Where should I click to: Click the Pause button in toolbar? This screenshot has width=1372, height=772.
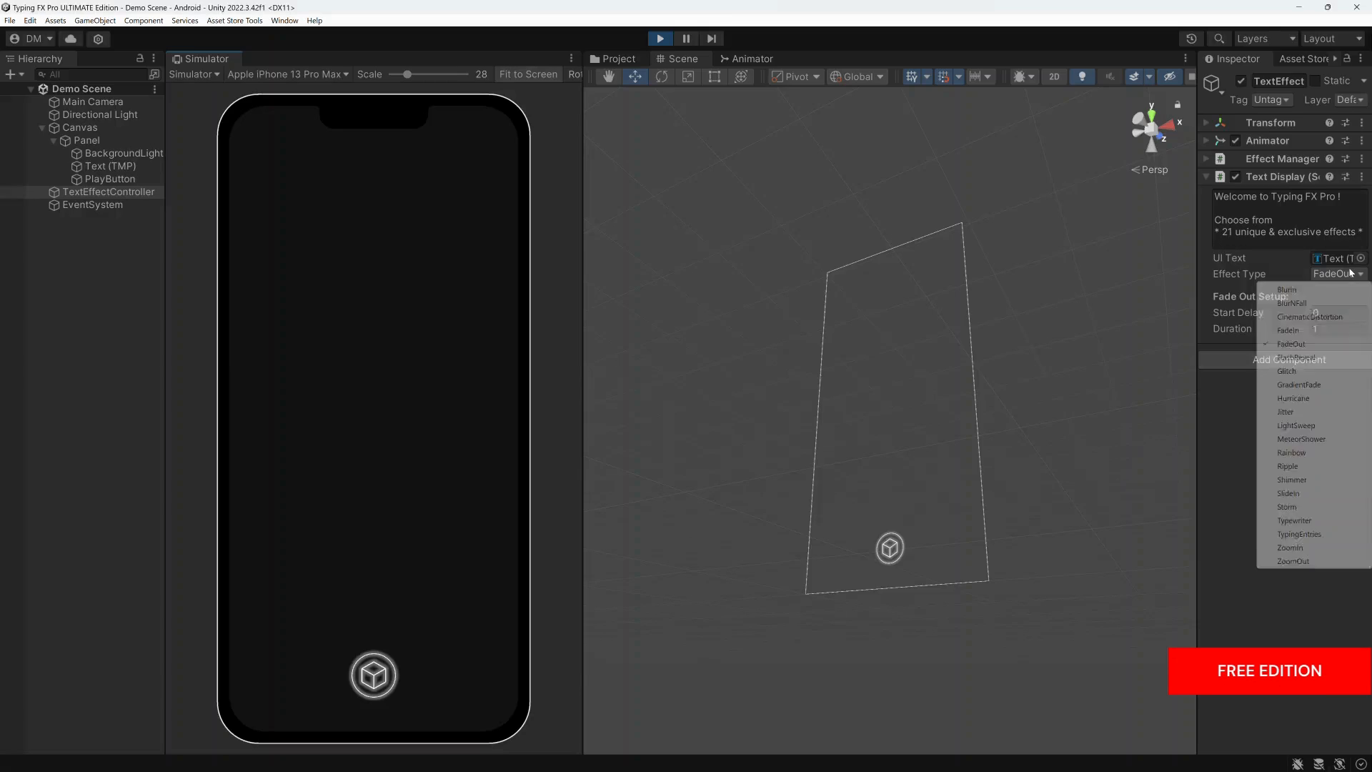coord(686,39)
